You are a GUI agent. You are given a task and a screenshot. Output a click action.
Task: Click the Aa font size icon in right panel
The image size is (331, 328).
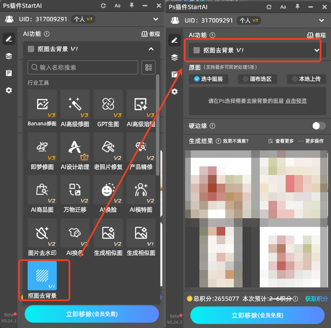[x=283, y=7]
